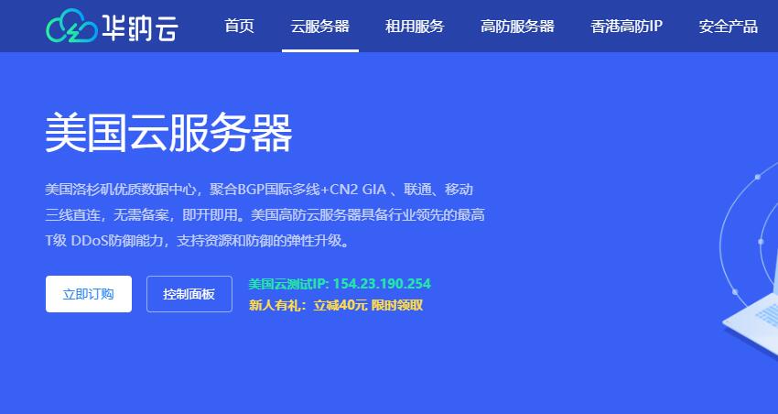The image size is (778, 414).
Task: Select the 云服务器 navigation tab
Action: tap(320, 26)
